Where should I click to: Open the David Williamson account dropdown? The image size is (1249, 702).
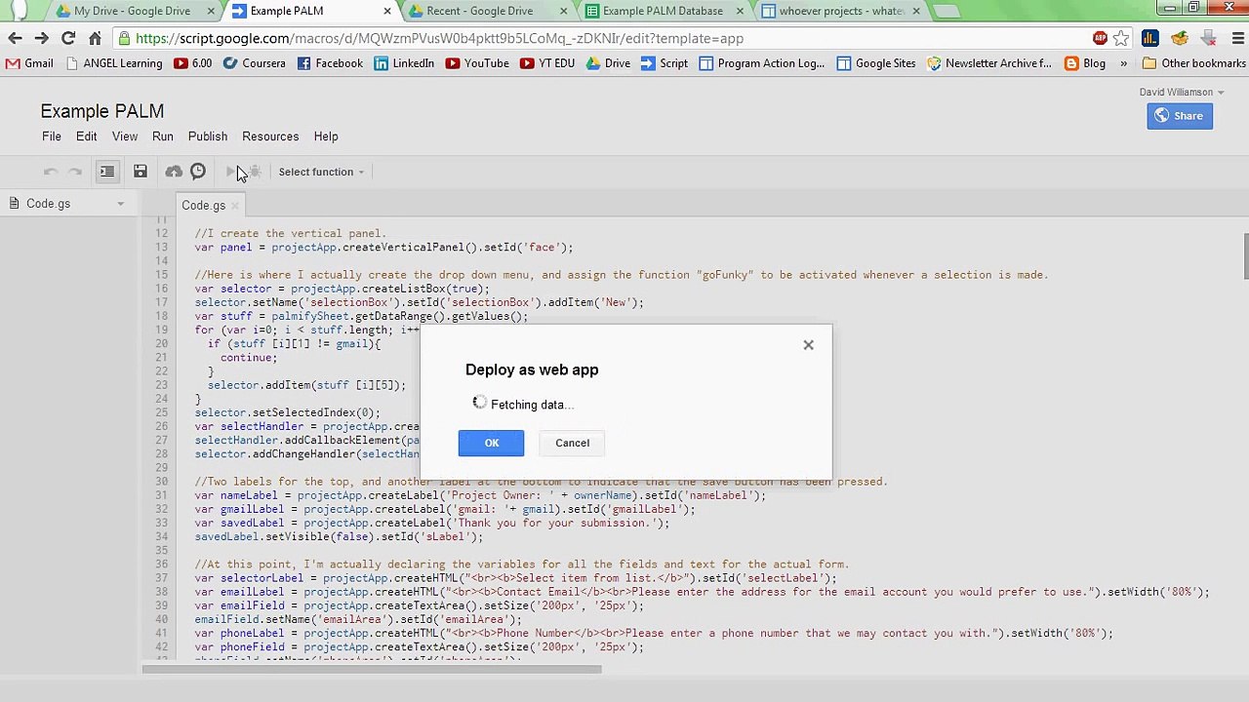point(1181,93)
